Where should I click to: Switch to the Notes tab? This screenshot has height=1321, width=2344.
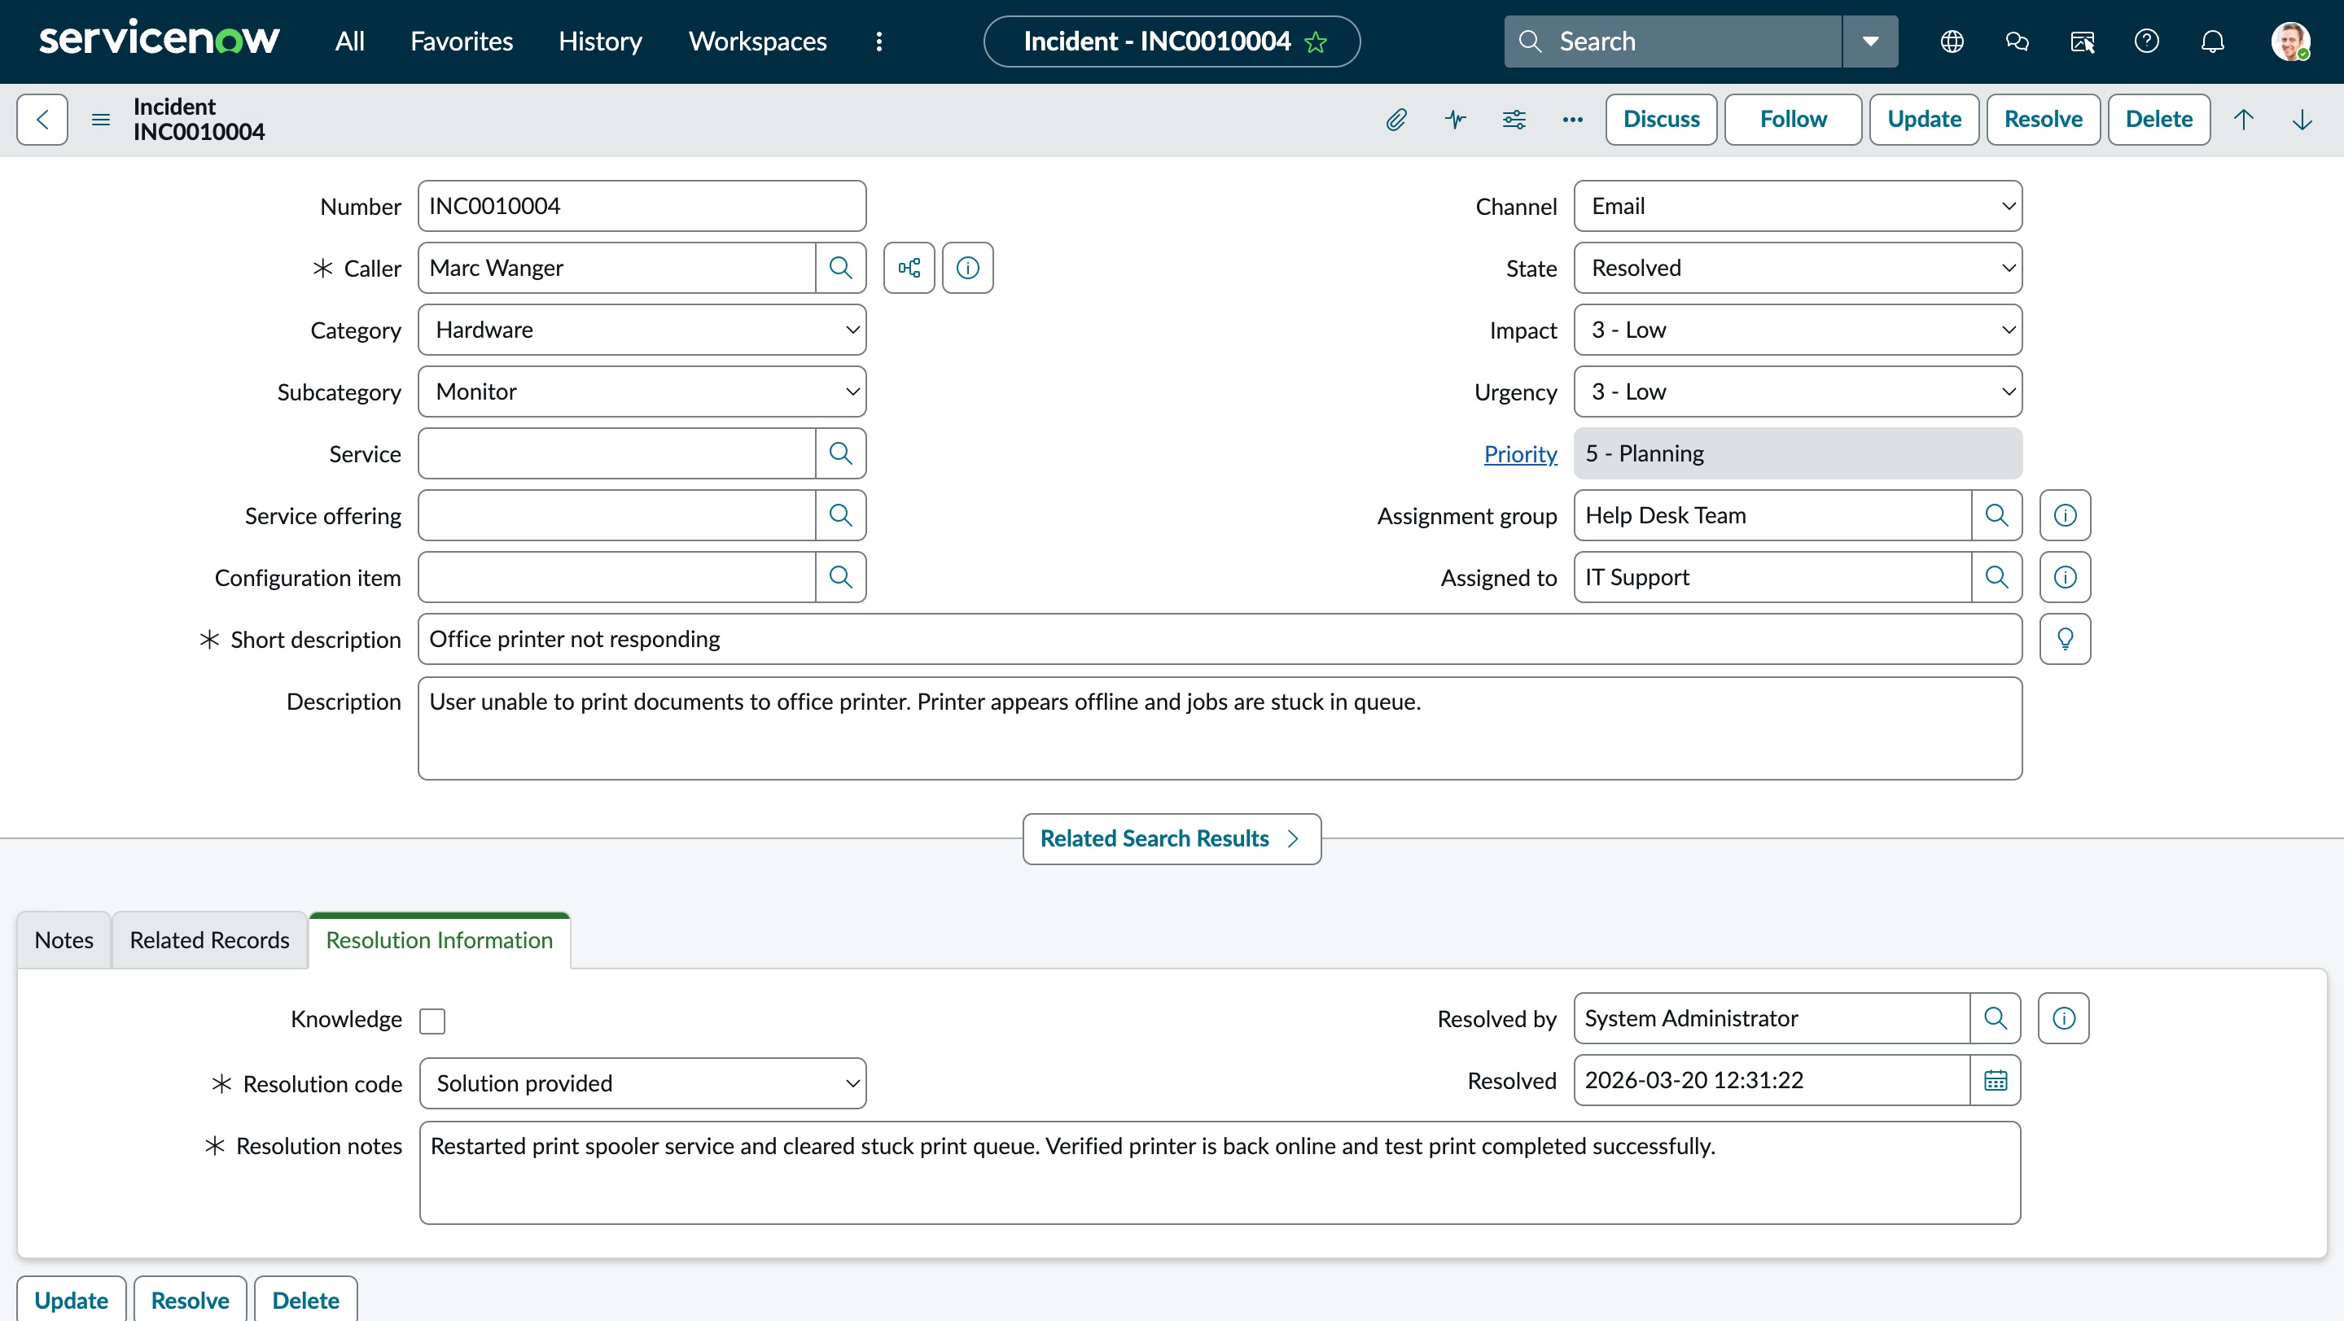point(64,940)
